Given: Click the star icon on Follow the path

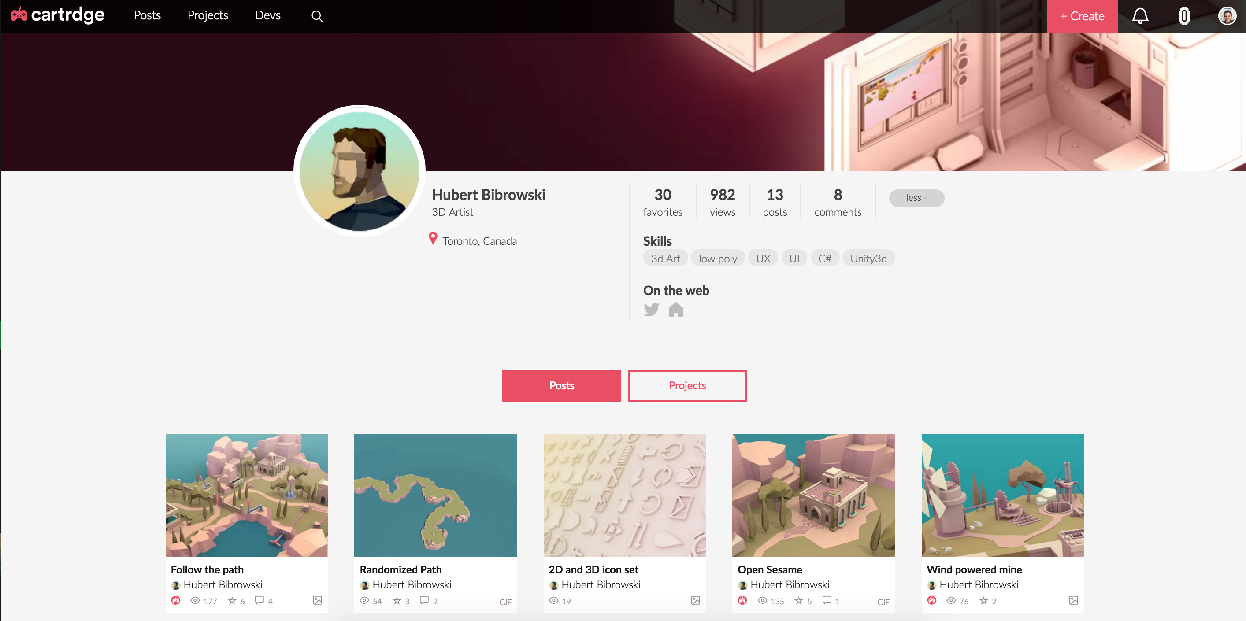Looking at the screenshot, I should pos(232,600).
